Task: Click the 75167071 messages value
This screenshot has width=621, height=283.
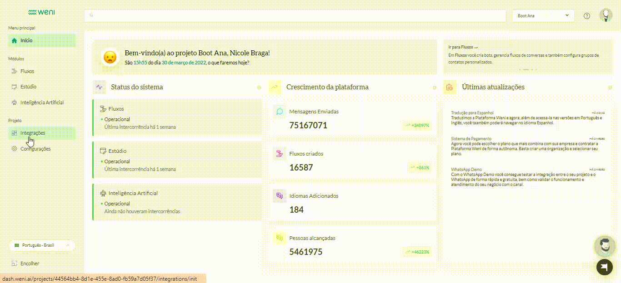Action: pos(308,125)
